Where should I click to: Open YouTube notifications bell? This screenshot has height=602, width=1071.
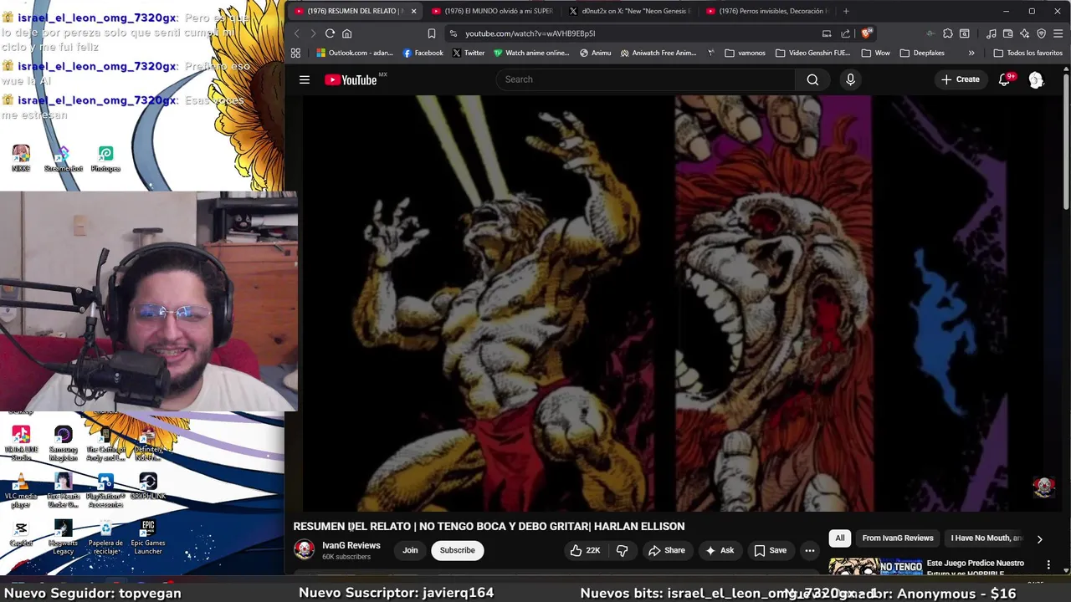coord(1004,79)
